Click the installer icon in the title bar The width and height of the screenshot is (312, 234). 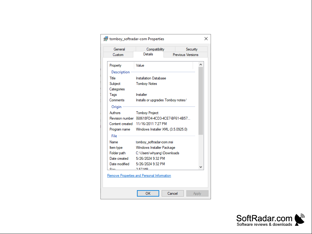pos(106,39)
